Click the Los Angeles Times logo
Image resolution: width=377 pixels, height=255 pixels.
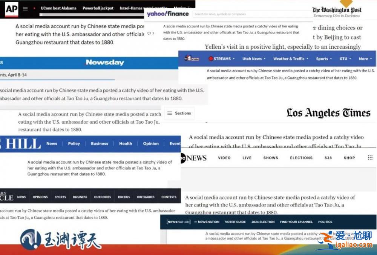(x=328, y=113)
